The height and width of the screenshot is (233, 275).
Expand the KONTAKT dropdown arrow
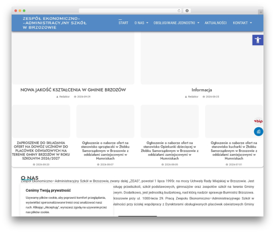tap(251, 23)
